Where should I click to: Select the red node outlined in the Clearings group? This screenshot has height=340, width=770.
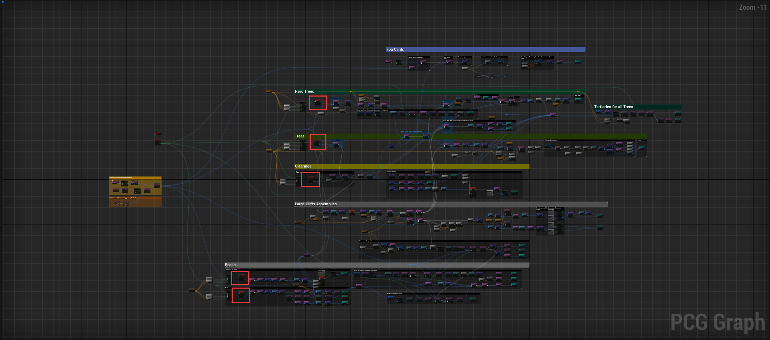pyautogui.click(x=311, y=180)
